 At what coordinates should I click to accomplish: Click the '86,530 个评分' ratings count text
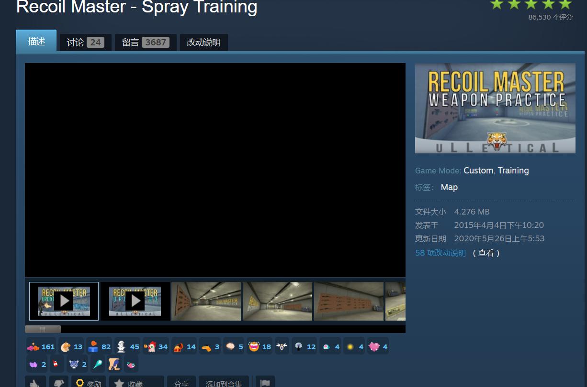550,17
